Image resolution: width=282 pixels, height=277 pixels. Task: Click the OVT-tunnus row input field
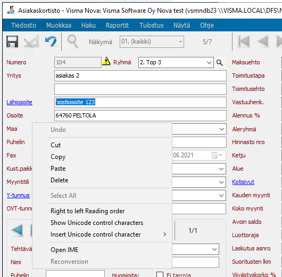click(x=199, y=209)
